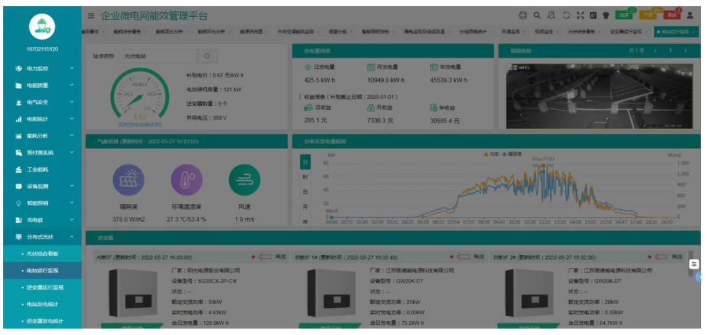707x335 pixels.
Task: Expand the 电力监控 sidebar menu
Action: pos(41,68)
